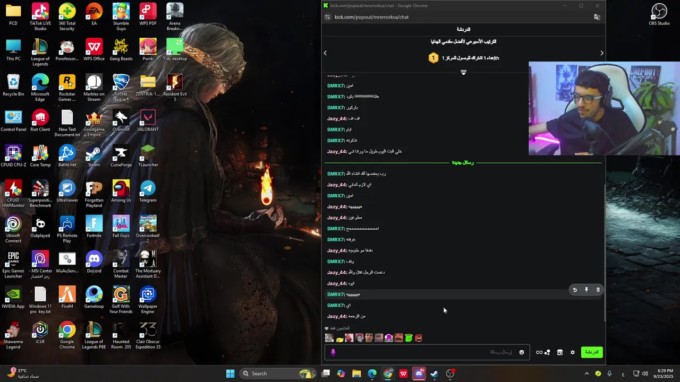
Task: Open the Kick chat settings gear
Action: [x=572, y=352]
